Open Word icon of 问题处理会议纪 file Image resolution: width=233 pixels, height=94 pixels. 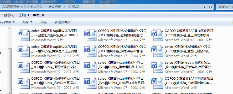point(24,67)
